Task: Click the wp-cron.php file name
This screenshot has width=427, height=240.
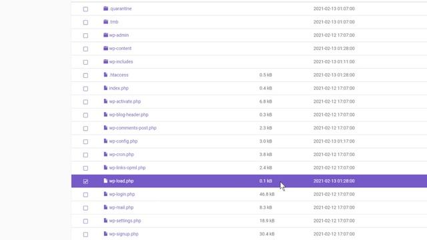Action: point(121,155)
